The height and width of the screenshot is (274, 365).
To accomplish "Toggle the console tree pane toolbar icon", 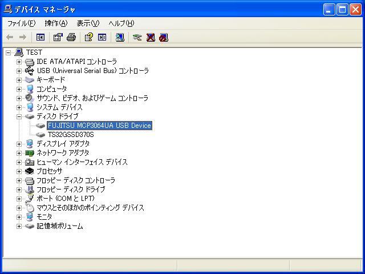I will pos(40,37).
